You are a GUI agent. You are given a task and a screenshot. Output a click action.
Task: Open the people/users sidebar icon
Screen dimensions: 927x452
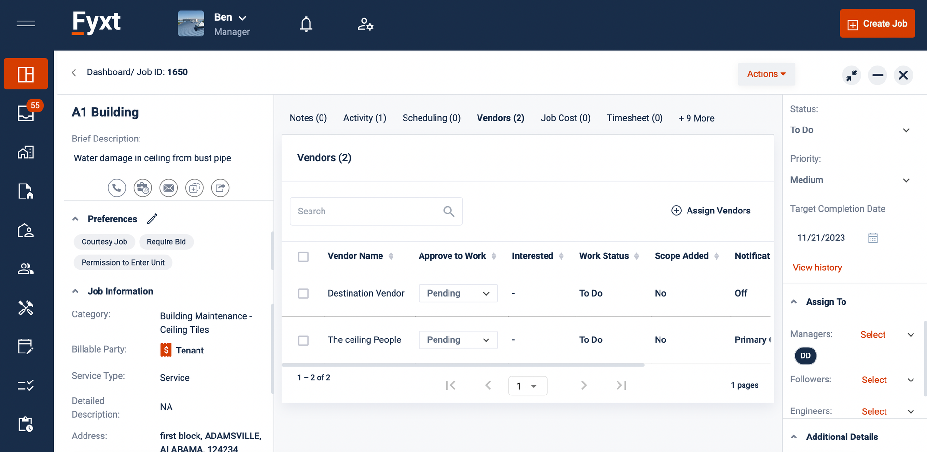pos(26,269)
